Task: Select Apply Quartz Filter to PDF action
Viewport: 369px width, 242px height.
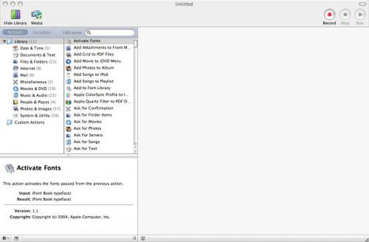Action: 99,101
